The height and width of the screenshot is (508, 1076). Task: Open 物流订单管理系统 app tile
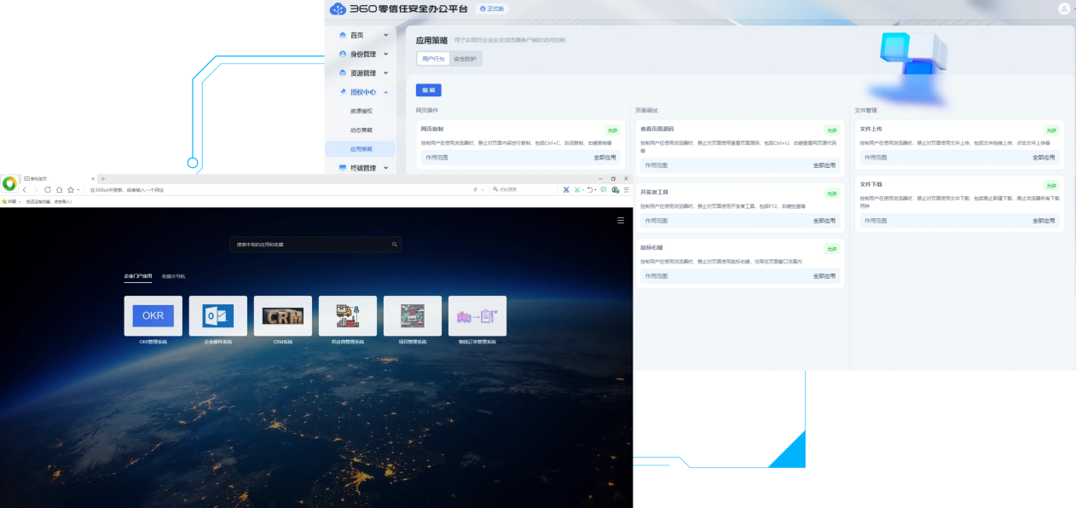pyautogui.click(x=477, y=315)
